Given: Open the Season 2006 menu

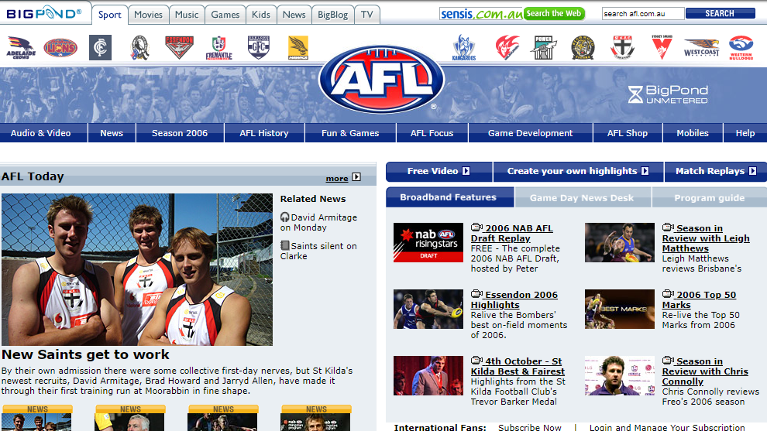Looking at the screenshot, I should (x=180, y=133).
